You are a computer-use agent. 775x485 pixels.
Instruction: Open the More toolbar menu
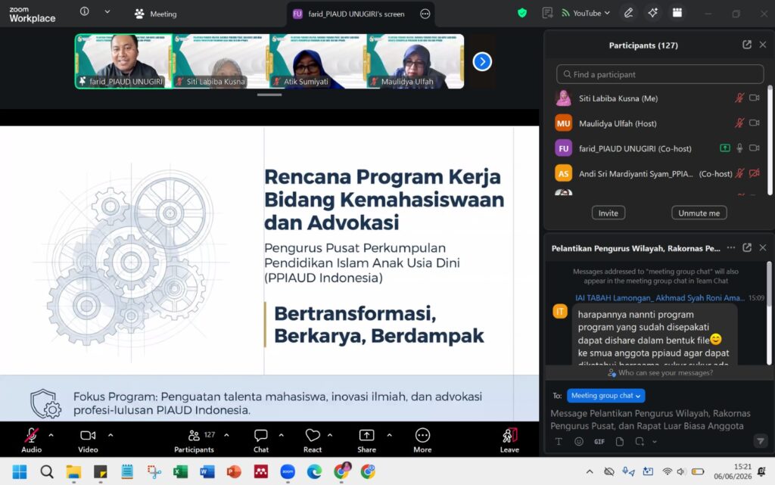(x=422, y=440)
